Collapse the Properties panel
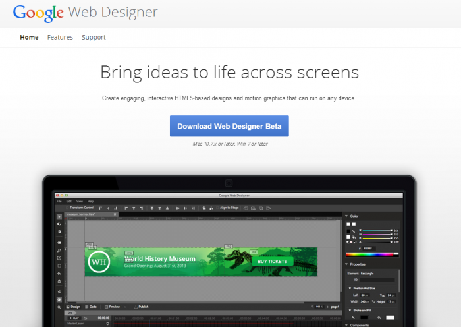This screenshot has width=461, height=327. pyautogui.click(x=347, y=264)
